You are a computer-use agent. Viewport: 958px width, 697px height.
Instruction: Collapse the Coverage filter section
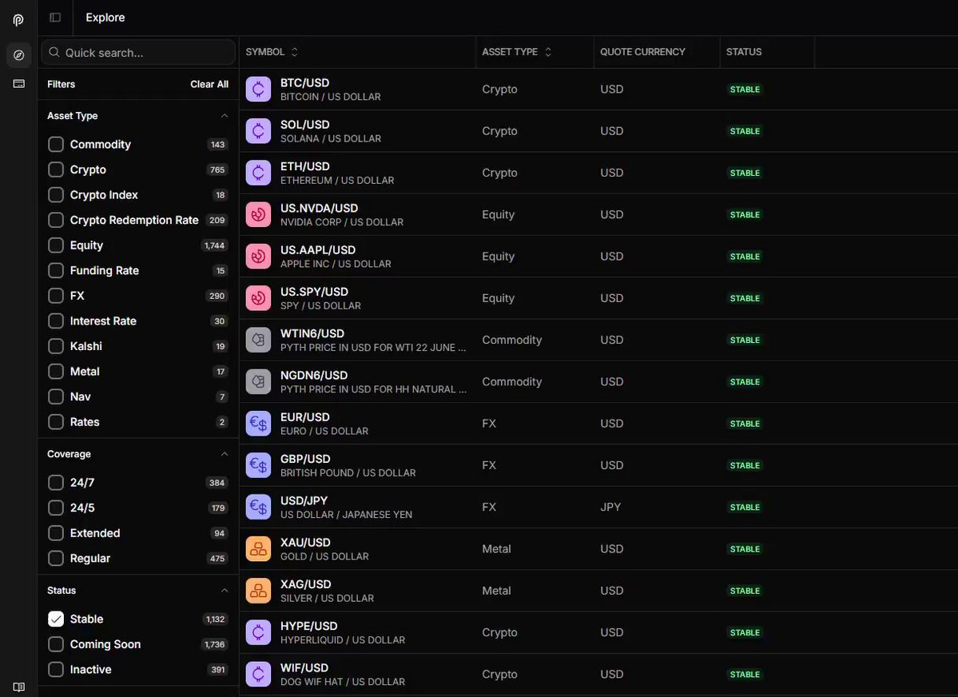tap(225, 454)
